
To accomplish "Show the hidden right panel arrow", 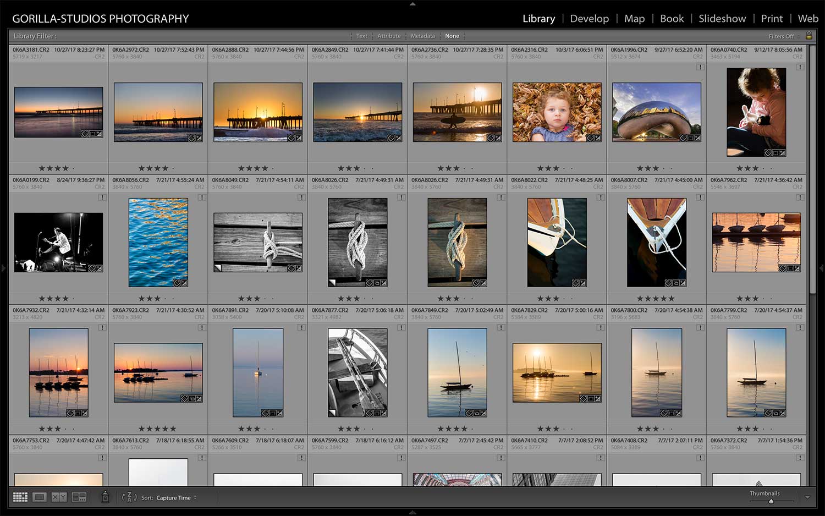I will tap(822, 268).
